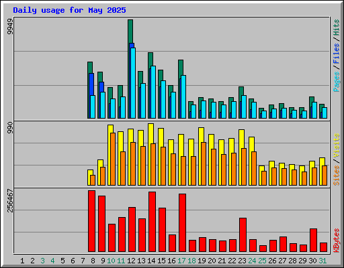Image resolution: width=344 pixels, height=268 pixels.
Task: Click the blue Files legend label
Action: pos(337,54)
